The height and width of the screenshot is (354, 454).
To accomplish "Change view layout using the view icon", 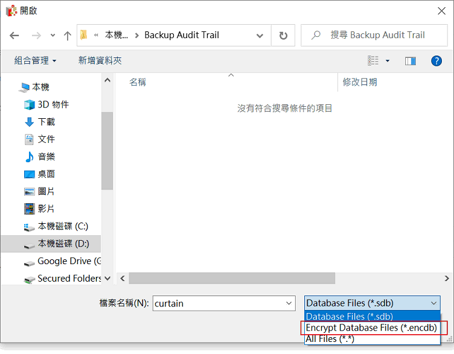I will (x=374, y=61).
